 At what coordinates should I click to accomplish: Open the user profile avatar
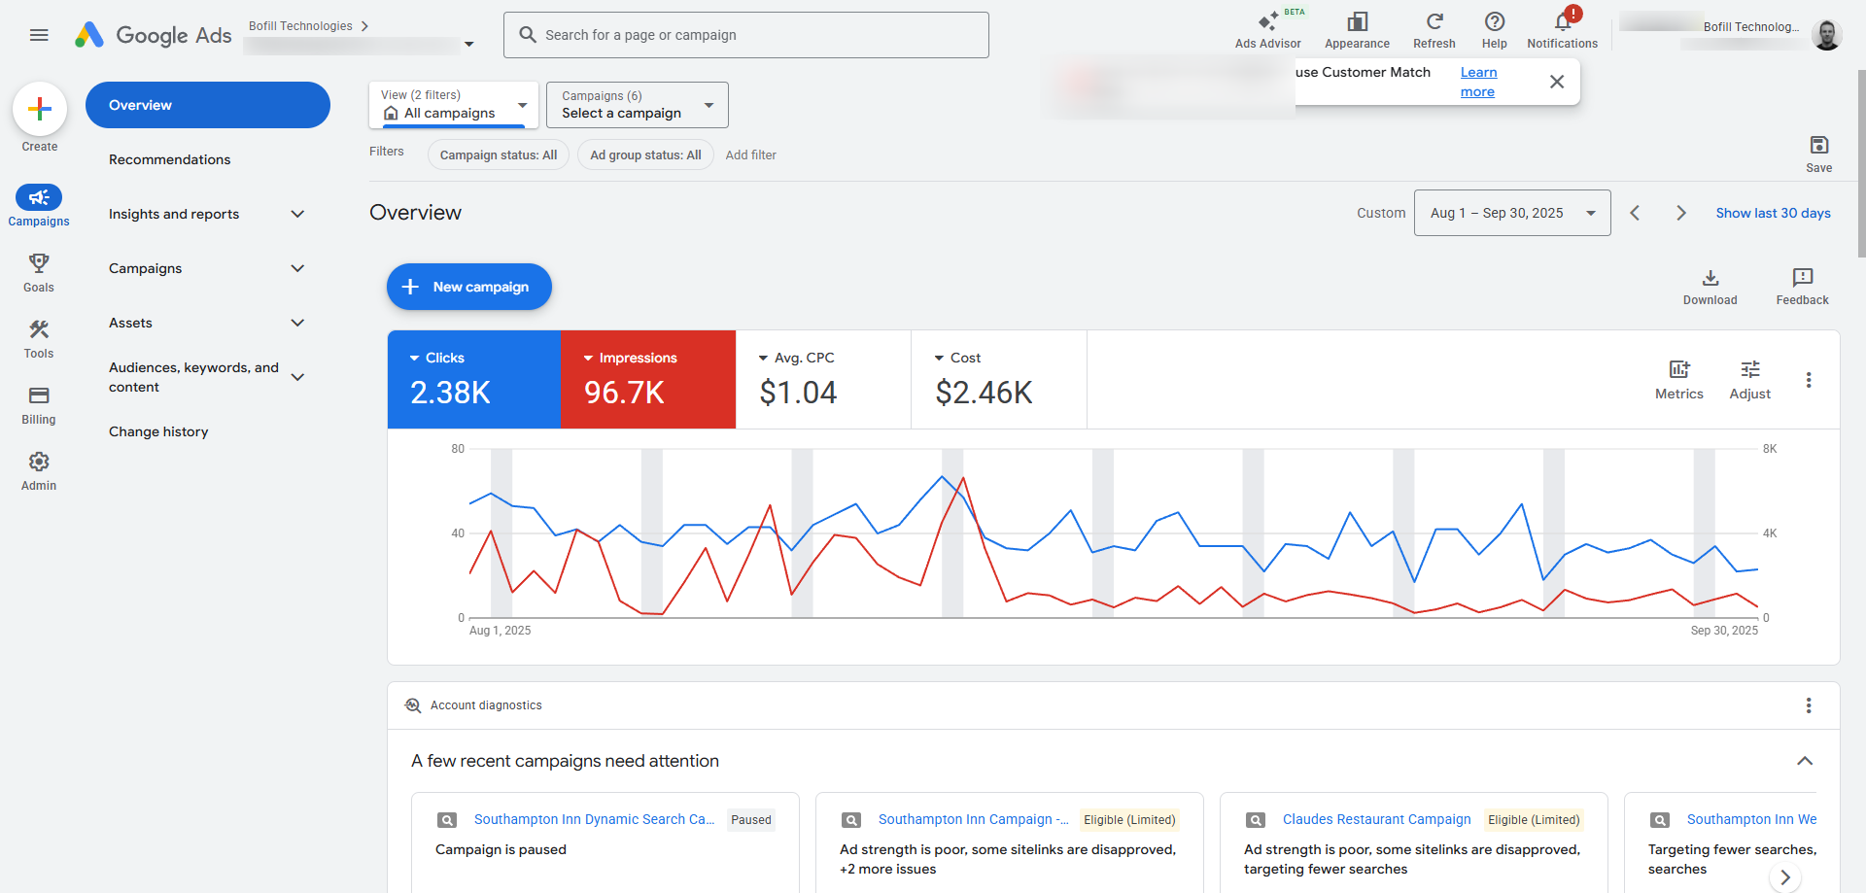click(x=1827, y=35)
